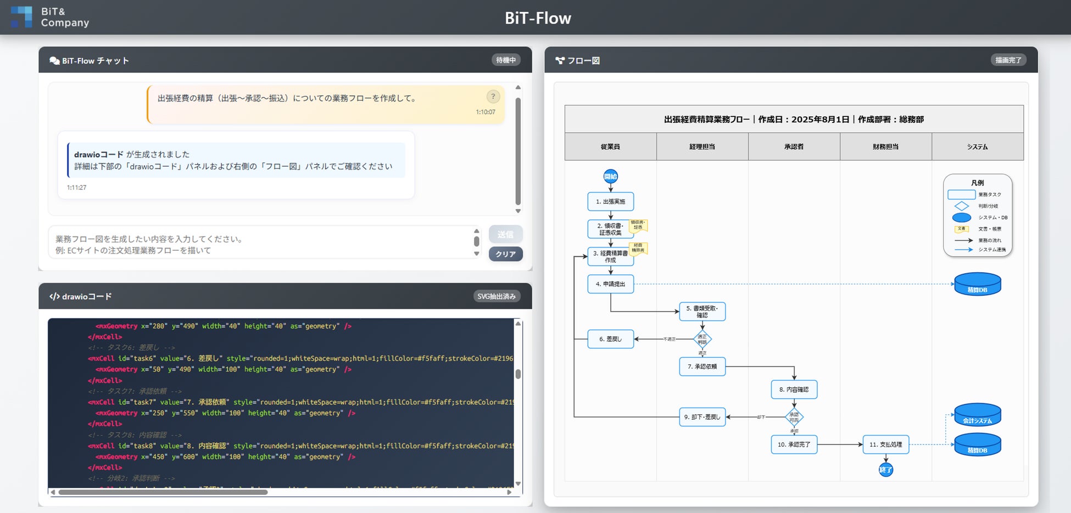Click the chat history vertical scrollbar thumb
The width and height of the screenshot is (1071, 513).
518,151
